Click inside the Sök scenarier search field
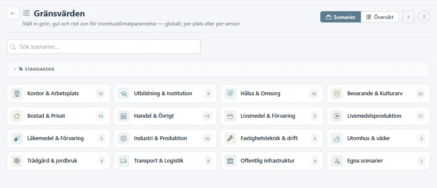The image size is (437, 188). 104,47
